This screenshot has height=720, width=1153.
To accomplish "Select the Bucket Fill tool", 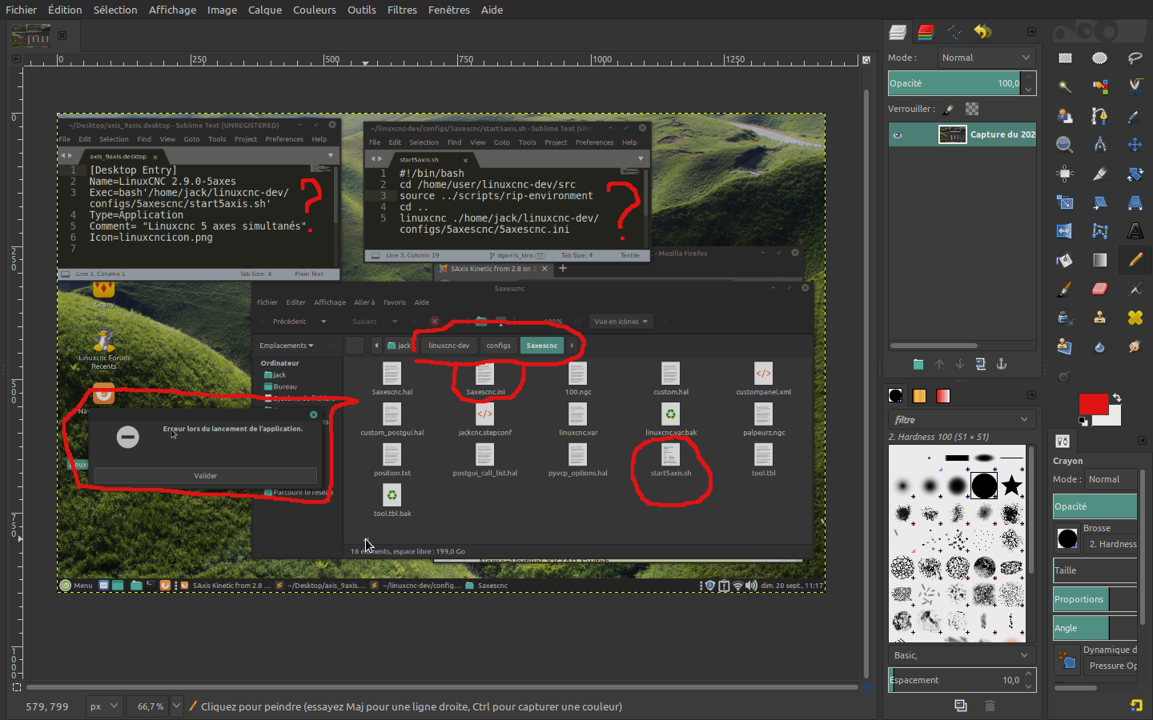I will point(1065,260).
